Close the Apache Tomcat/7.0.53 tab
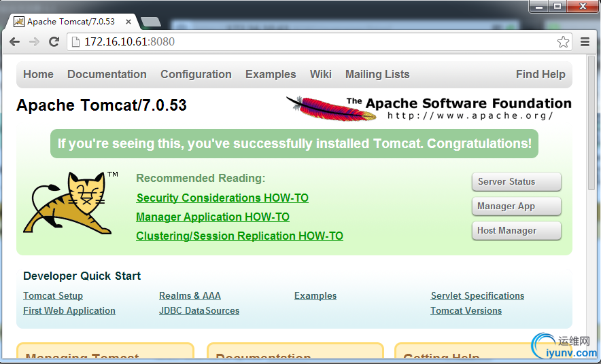Image resolution: width=601 pixels, height=364 pixels. pos(128,22)
